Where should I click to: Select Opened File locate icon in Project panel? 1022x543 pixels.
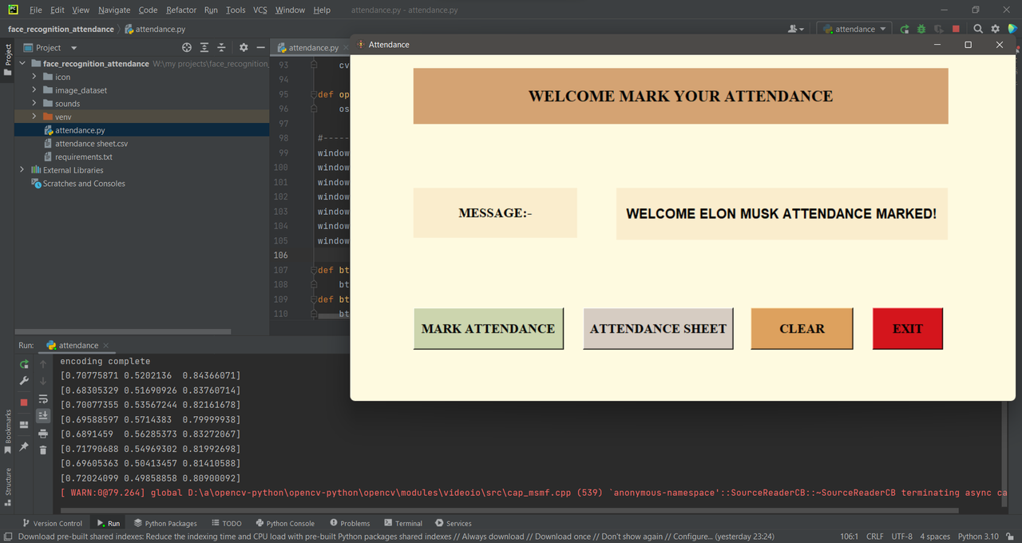187,48
